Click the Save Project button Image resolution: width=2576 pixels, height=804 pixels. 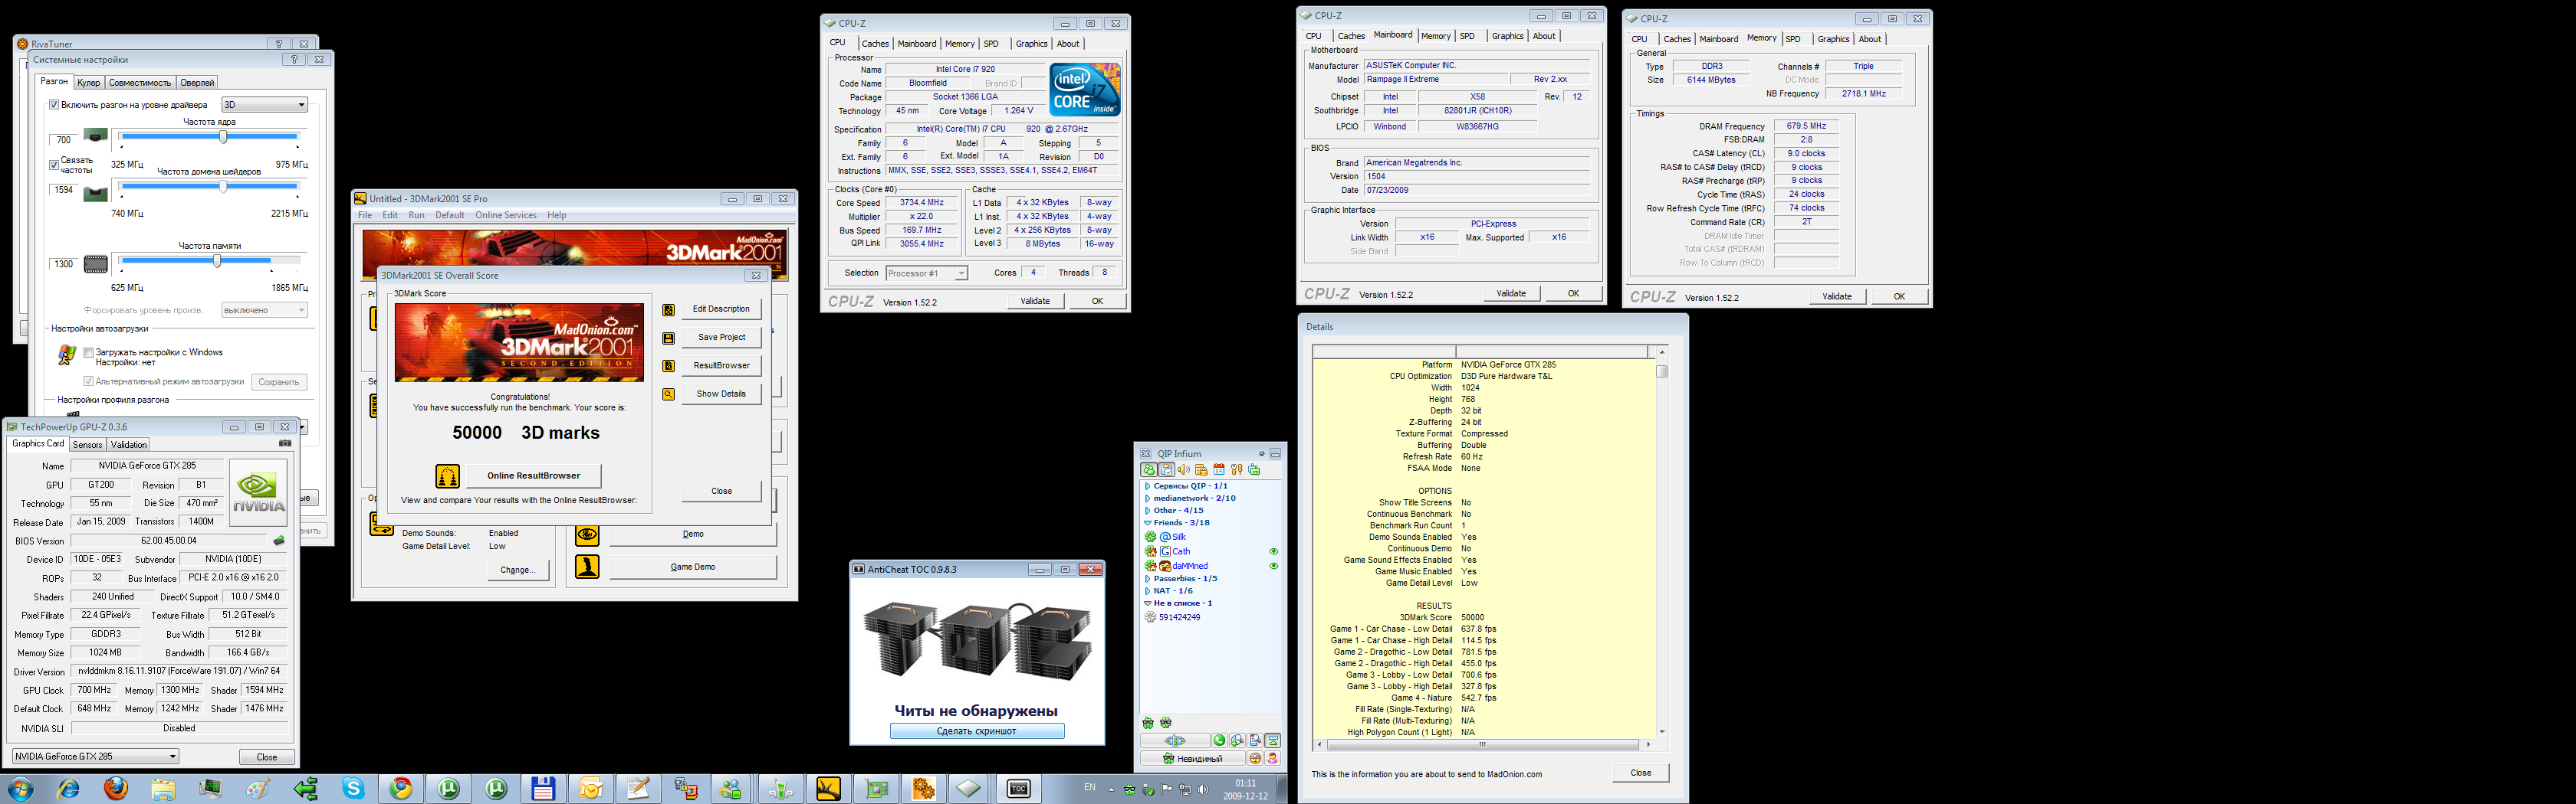pos(721,338)
